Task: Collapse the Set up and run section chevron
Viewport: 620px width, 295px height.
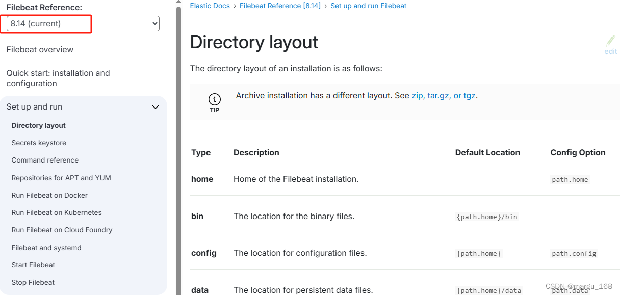Action: coord(156,107)
